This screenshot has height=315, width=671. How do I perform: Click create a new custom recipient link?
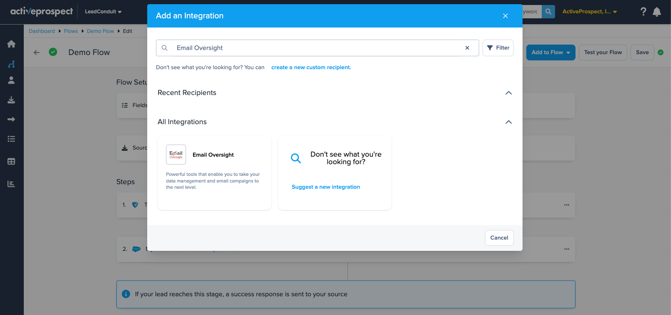point(311,67)
